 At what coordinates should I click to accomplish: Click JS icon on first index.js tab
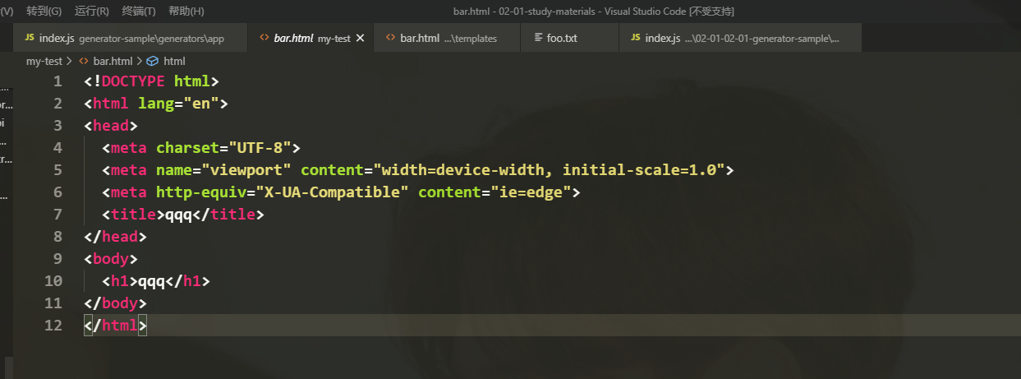pos(30,38)
